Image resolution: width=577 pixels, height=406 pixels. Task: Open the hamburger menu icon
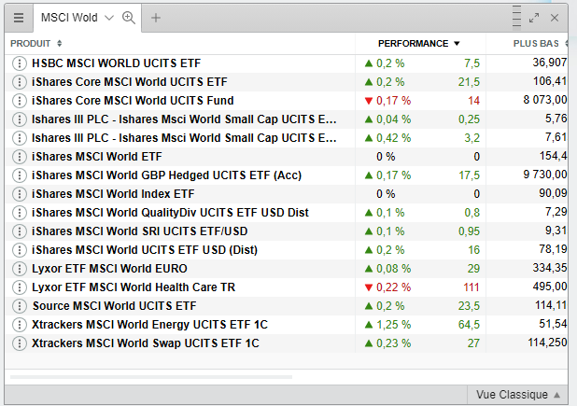point(19,18)
